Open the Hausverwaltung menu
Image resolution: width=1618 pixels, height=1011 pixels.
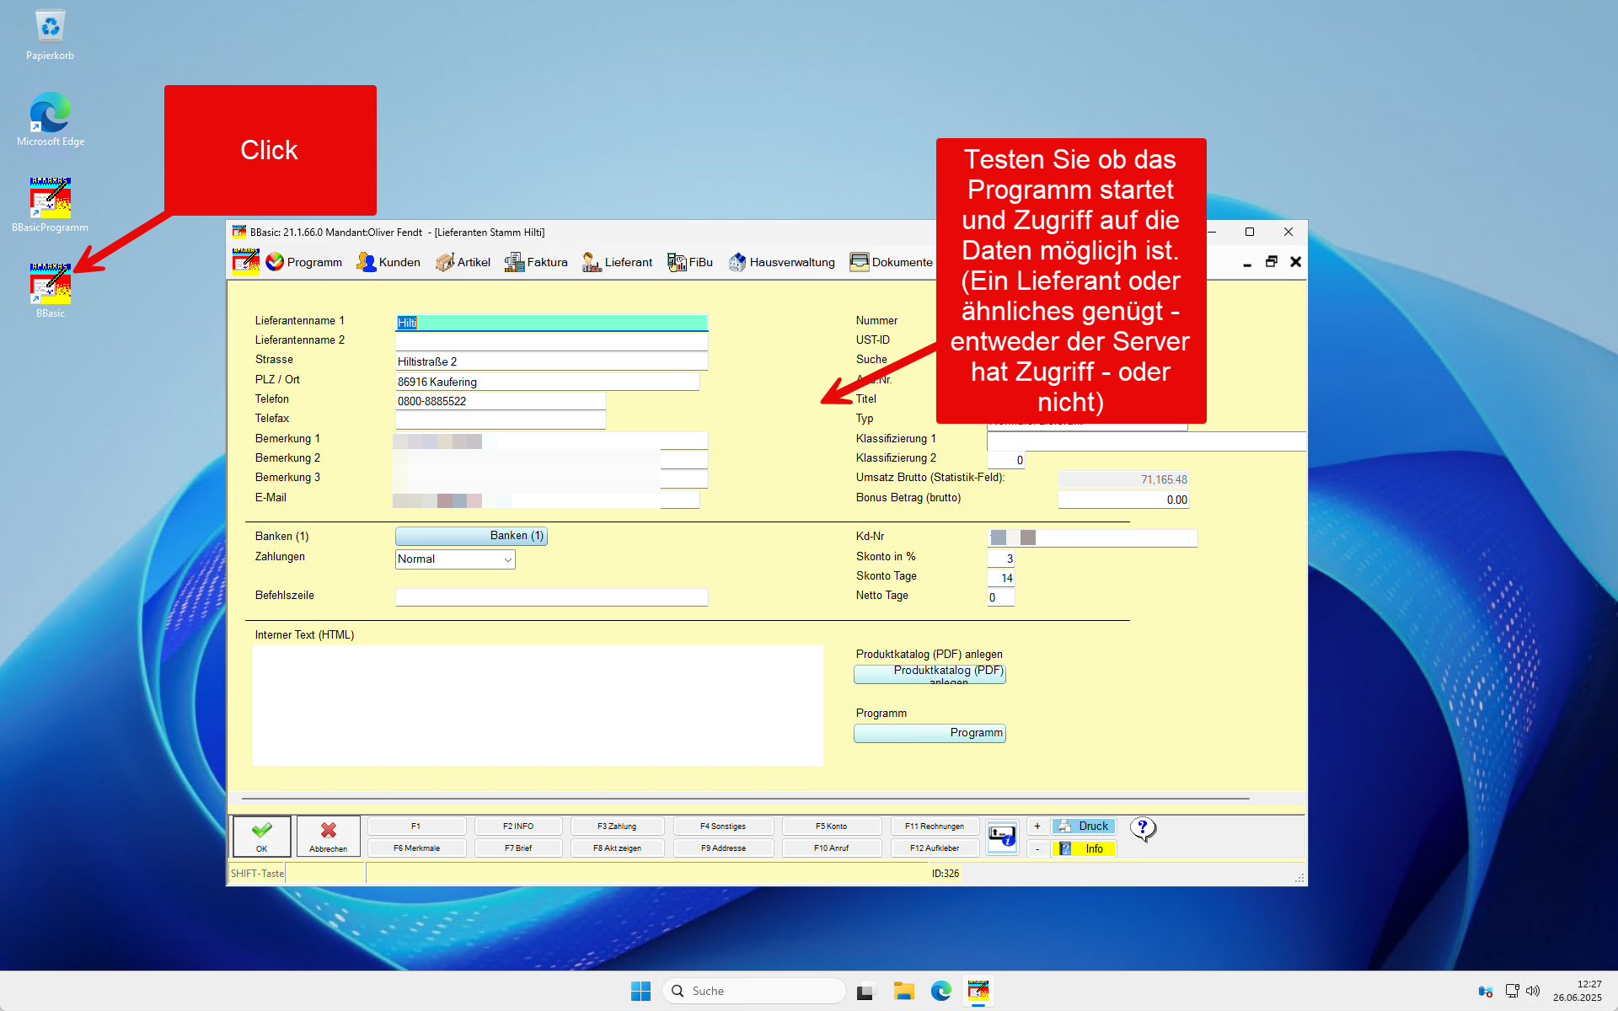pyautogui.click(x=781, y=262)
